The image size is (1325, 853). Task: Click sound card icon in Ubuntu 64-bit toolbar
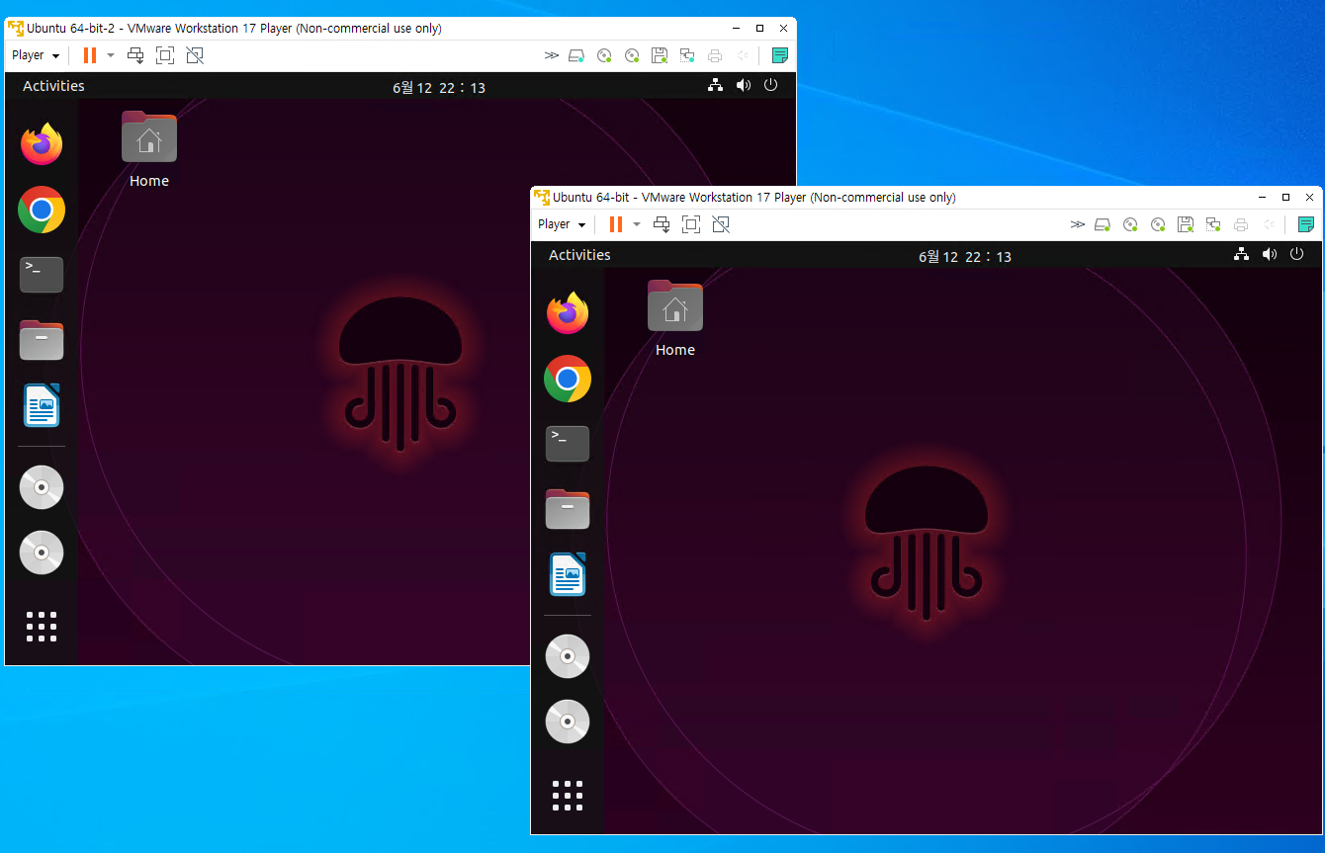[x=1269, y=224]
